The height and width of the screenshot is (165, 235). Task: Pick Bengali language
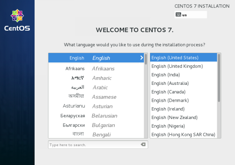(x=96, y=134)
